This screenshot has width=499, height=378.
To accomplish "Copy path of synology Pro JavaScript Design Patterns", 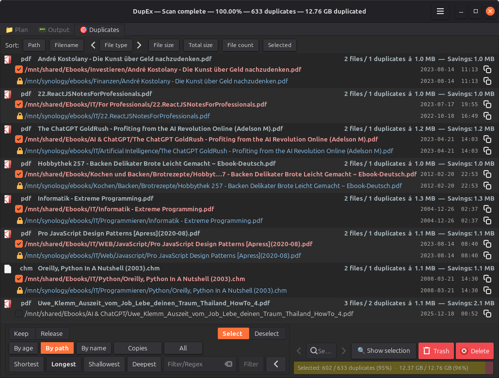I will pyautogui.click(x=487, y=255).
